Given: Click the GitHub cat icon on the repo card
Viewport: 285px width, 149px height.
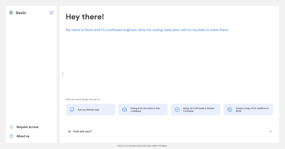Looking at the screenshot, I should (x=72, y=110).
